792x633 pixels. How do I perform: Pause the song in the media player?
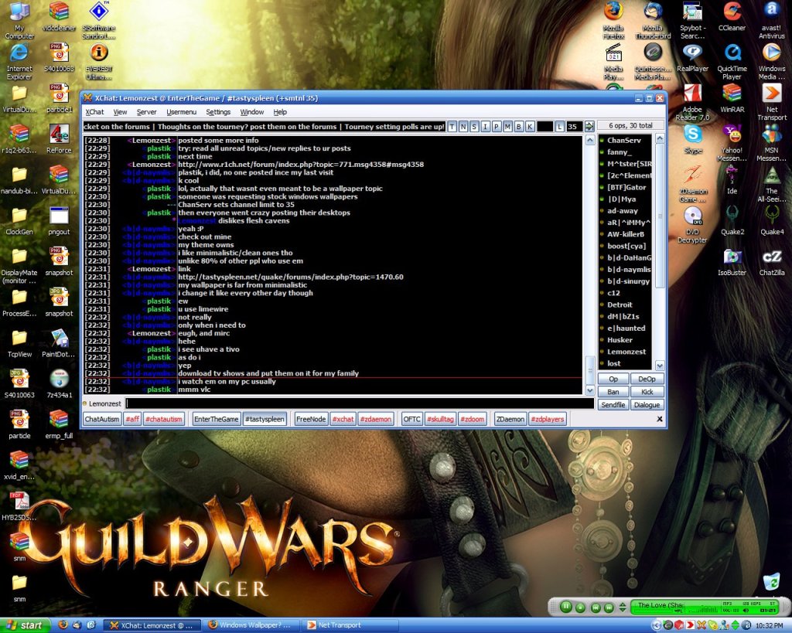[566, 607]
